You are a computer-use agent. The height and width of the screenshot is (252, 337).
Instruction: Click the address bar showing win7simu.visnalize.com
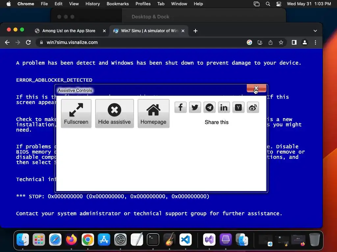tap(161, 42)
